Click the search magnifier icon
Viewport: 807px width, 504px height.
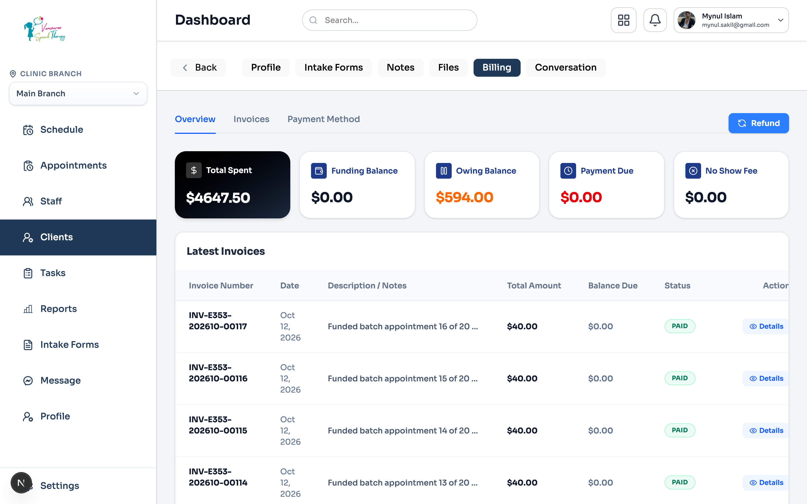click(313, 20)
